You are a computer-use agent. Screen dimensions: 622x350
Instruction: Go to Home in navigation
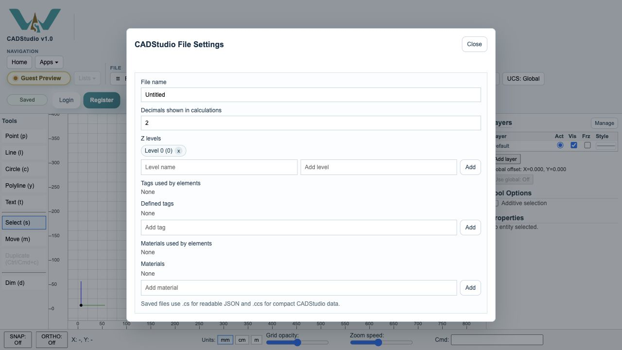tap(19, 62)
